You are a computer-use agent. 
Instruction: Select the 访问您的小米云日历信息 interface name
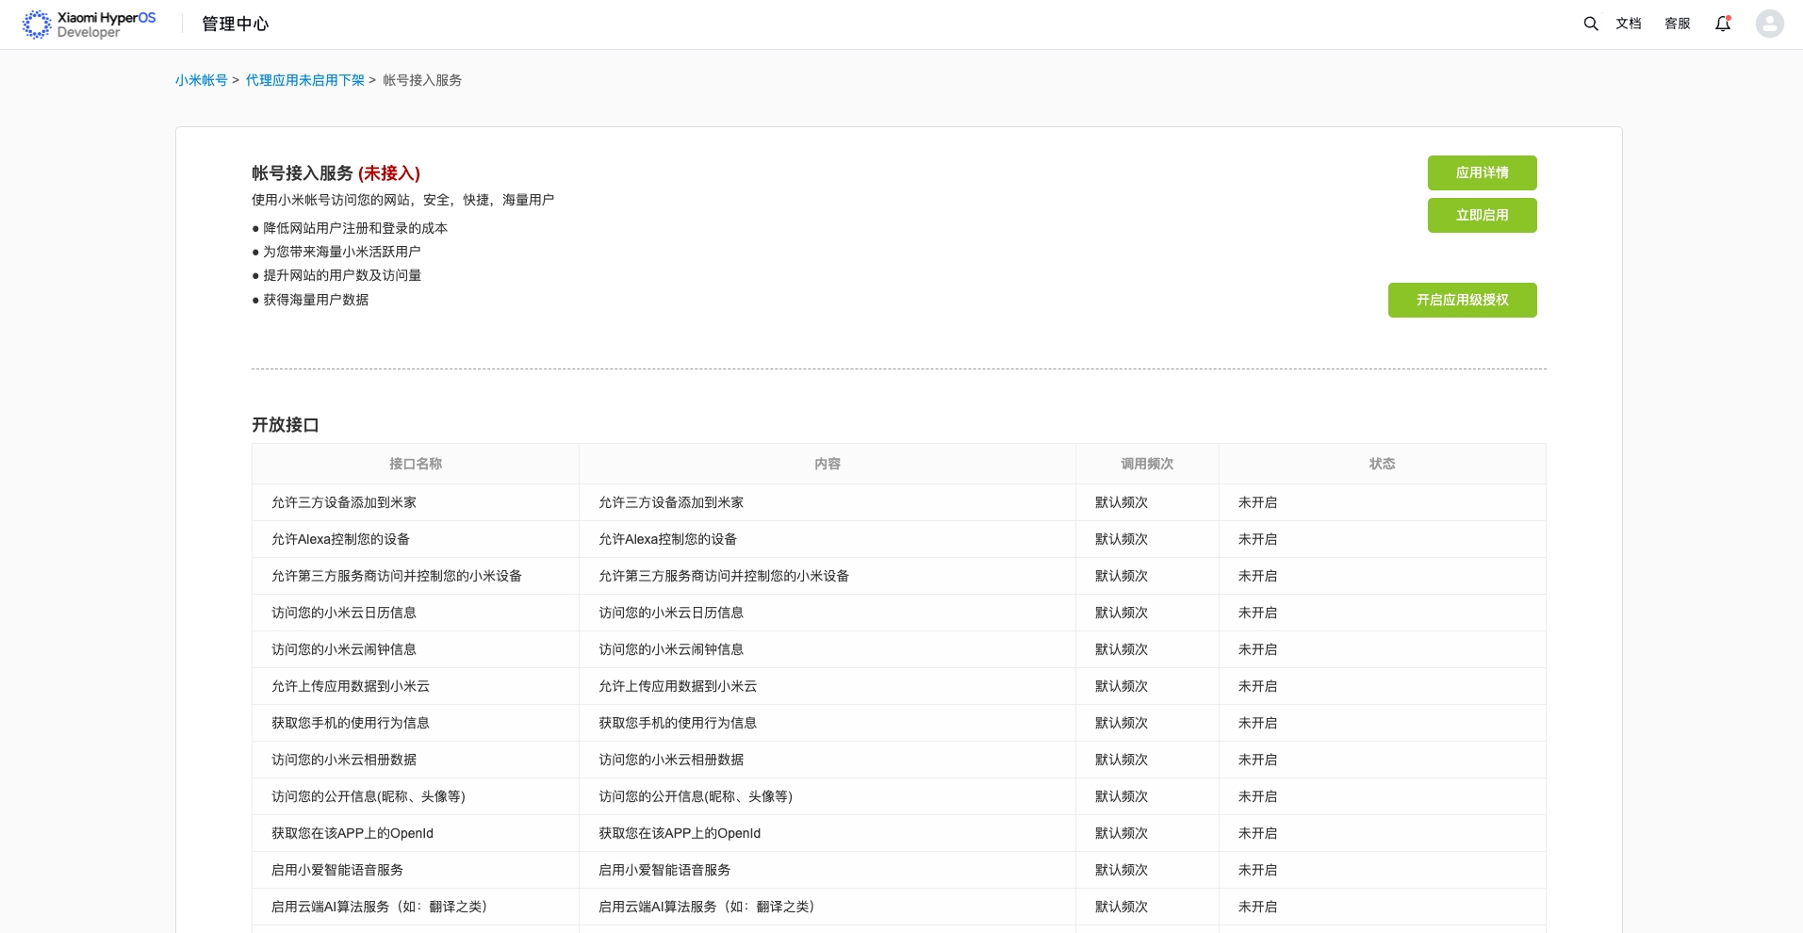click(x=343, y=613)
